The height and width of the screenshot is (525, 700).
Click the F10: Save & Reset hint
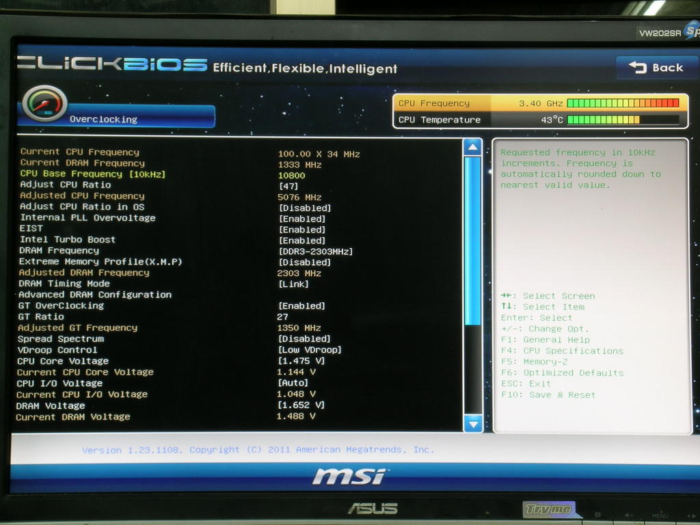click(x=548, y=394)
